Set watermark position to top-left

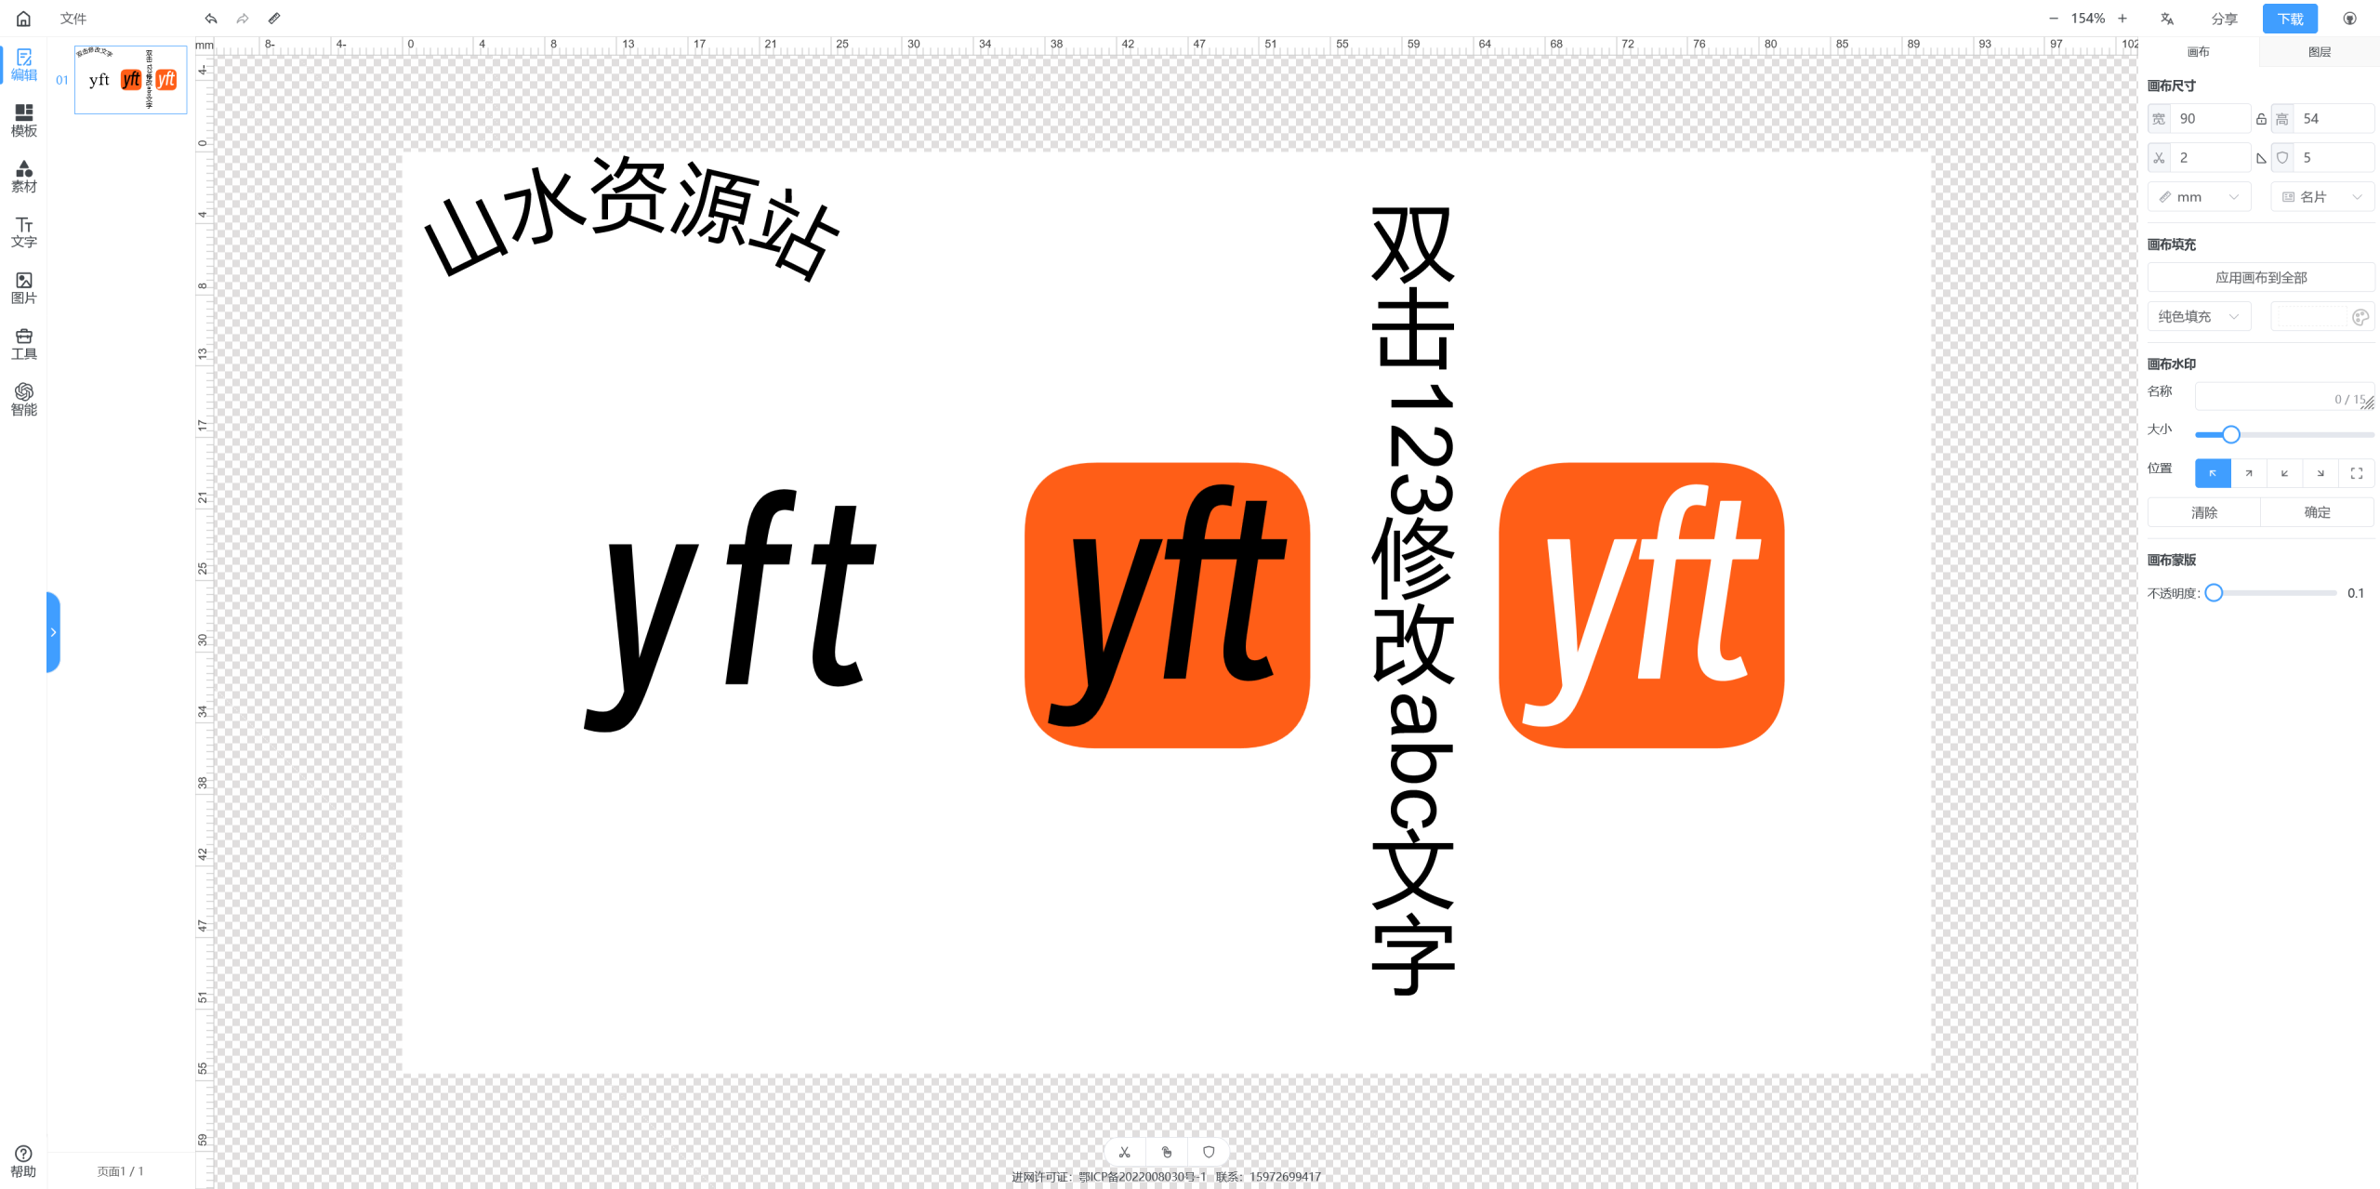(2213, 473)
